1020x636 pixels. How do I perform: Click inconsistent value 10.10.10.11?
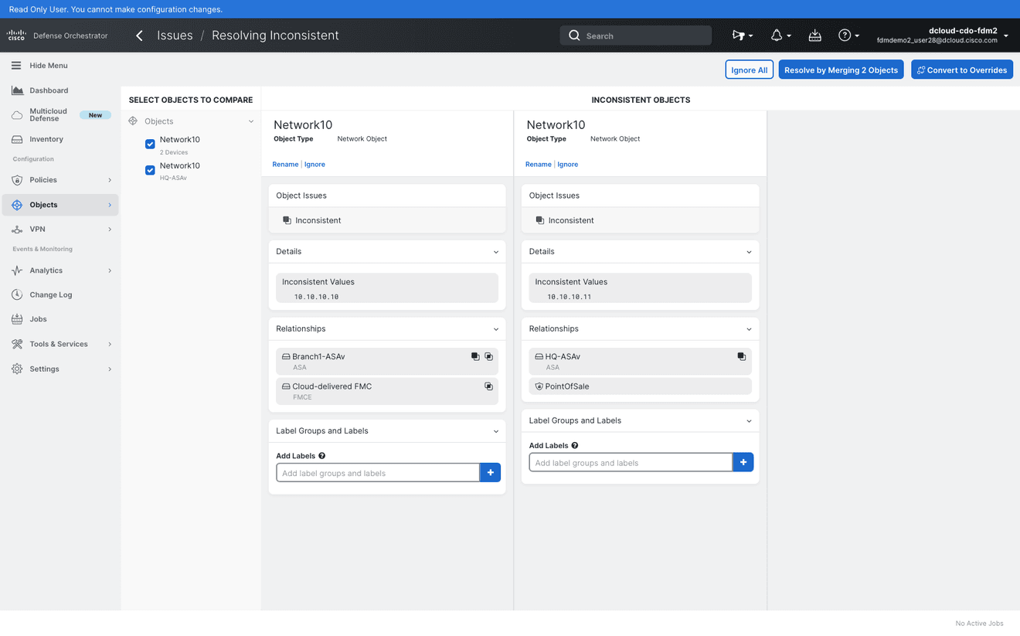[x=569, y=297]
